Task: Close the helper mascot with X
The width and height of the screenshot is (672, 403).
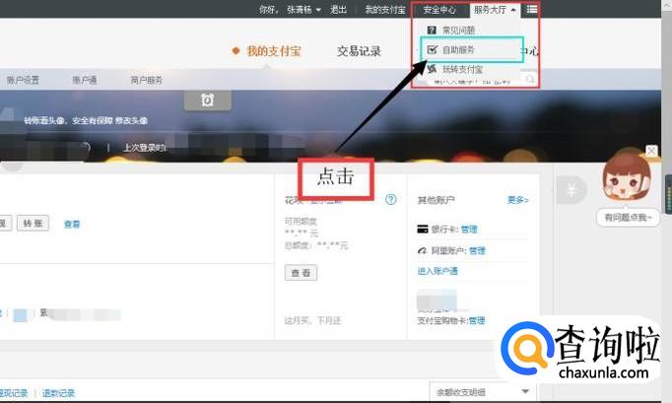Action: coord(651,151)
